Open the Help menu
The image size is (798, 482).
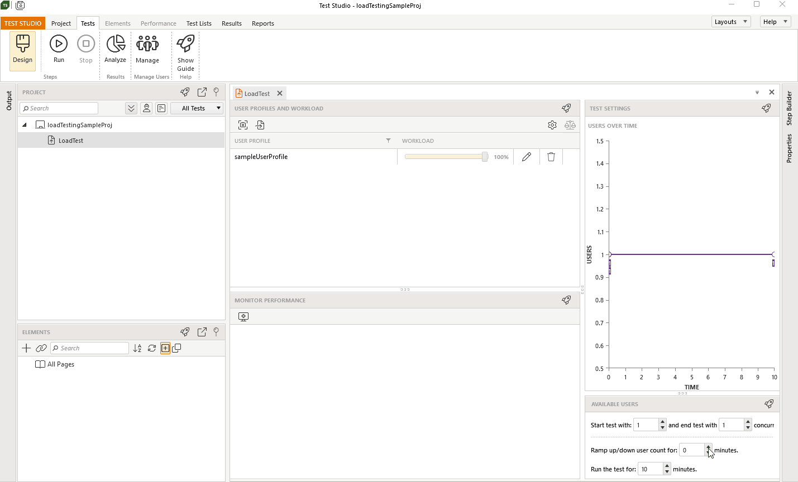coord(775,21)
